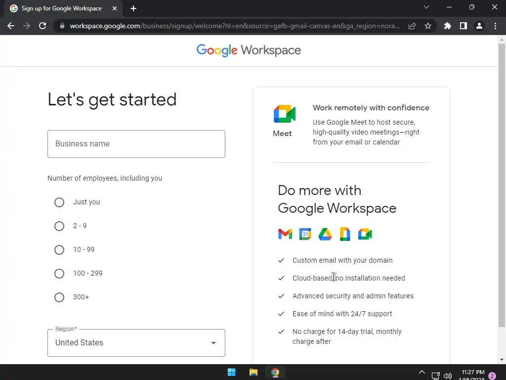Click "Number of employees, including you" label

[x=105, y=178]
